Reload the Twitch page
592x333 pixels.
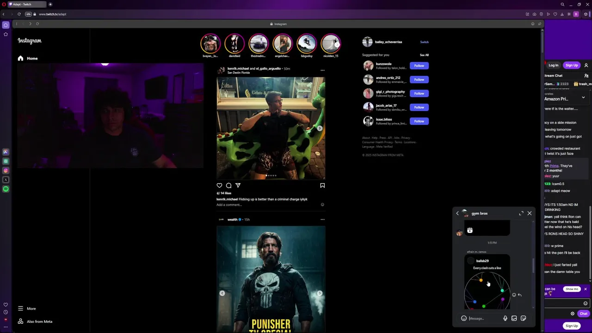pyautogui.click(x=19, y=14)
